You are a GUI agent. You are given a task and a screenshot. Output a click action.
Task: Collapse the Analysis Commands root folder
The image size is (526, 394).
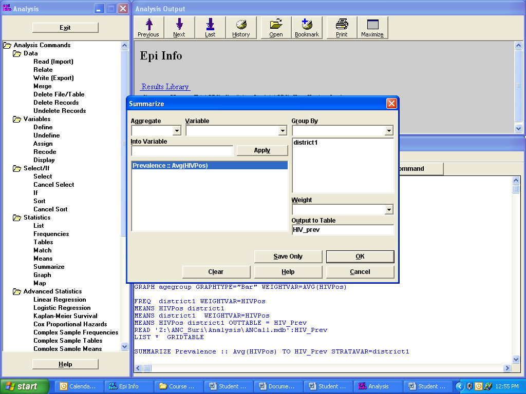coord(7,45)
